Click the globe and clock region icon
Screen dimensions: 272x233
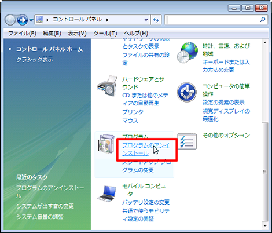188,53
